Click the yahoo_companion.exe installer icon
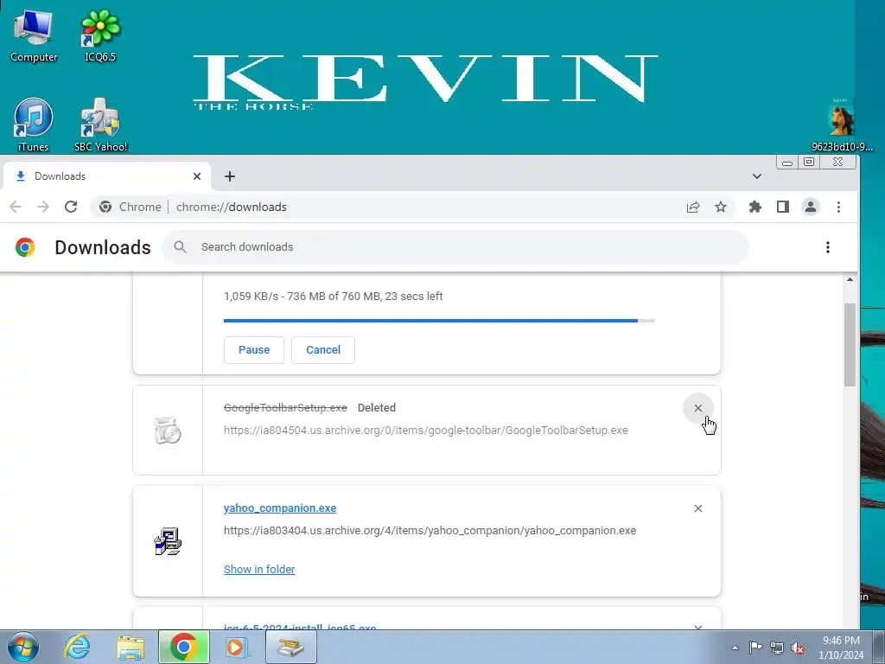This screenshot has width=885, height=664. (168, 541)
